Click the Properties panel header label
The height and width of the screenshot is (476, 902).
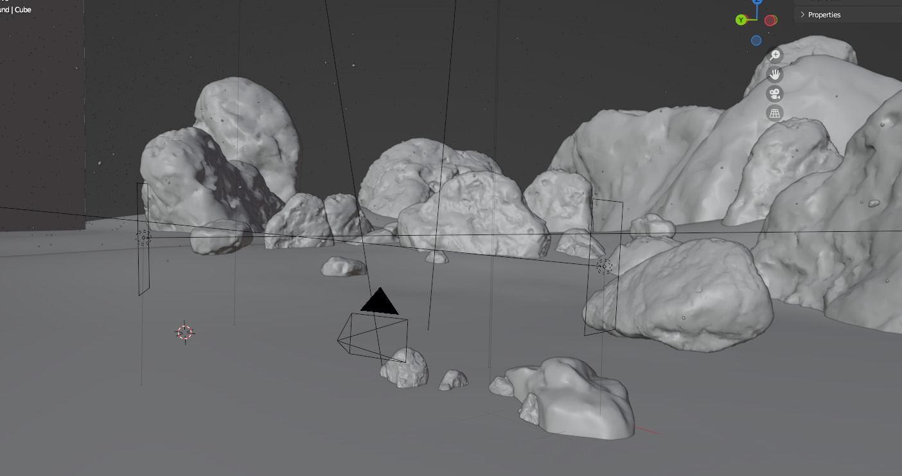coord(824,15)
